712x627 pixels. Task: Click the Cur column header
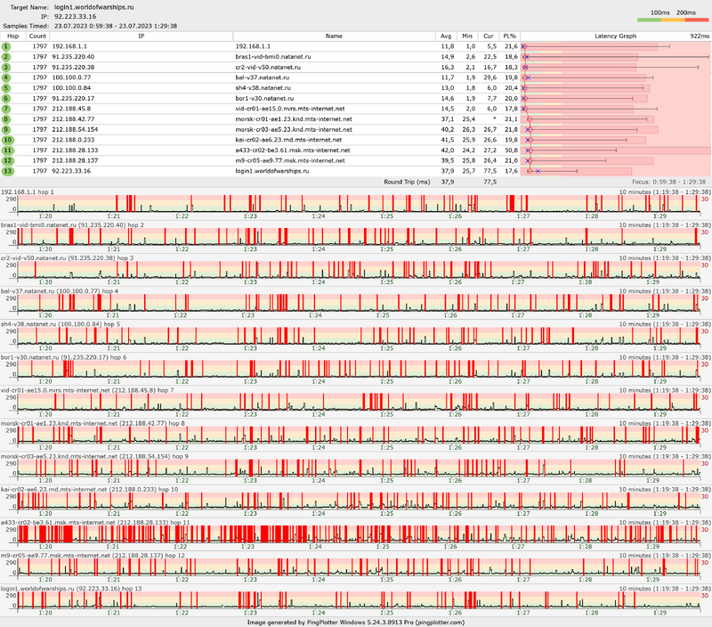pyautogui.click(x=488, y=36)
